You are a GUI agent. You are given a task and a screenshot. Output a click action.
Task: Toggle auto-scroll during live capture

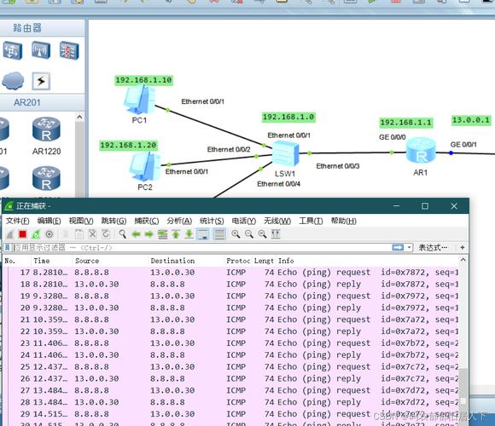(x=202, y=234)
